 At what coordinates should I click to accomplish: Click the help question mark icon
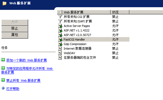[3, 88]
